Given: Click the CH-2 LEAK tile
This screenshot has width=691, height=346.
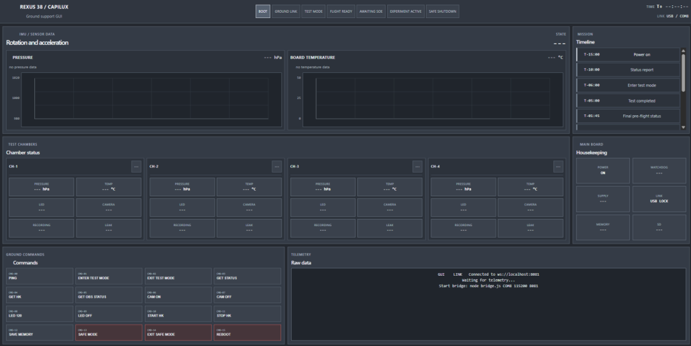Looking at the screenshot, I should click(x=249, y=228).
